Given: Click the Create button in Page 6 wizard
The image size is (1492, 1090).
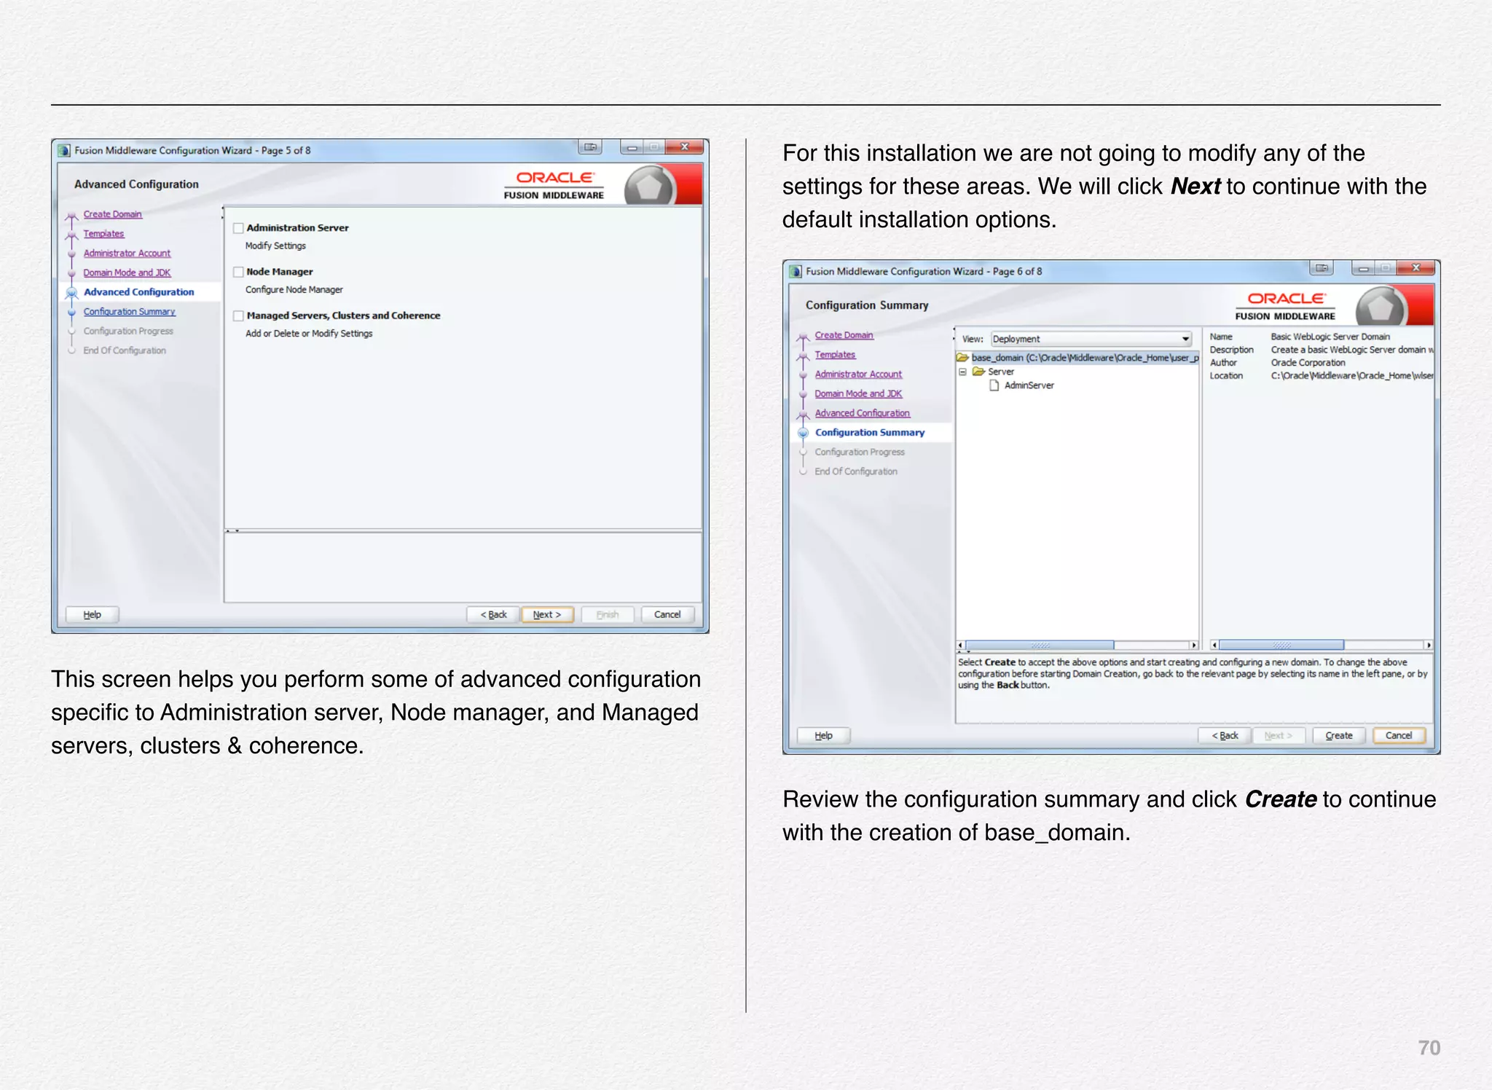Looking at the screenshot, I should (x=1339, y=735).
